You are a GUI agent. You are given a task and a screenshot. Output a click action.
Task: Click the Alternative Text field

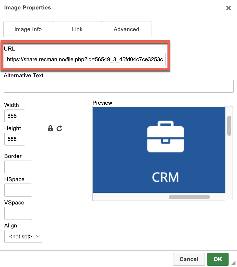coord(118,86)
